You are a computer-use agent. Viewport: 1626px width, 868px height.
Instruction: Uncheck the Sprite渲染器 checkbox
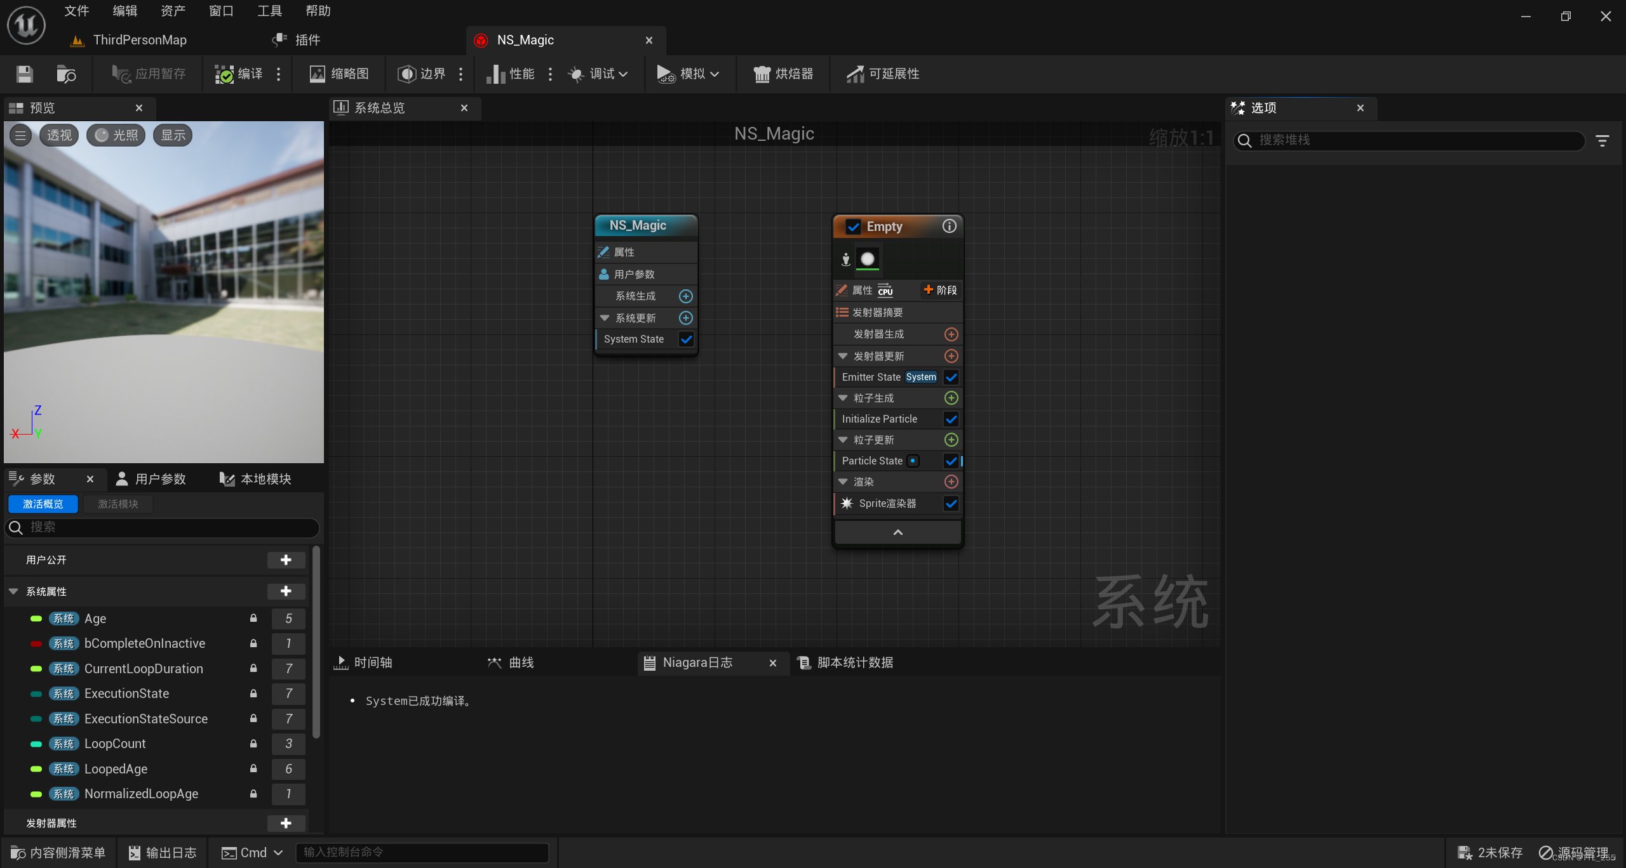951,504
